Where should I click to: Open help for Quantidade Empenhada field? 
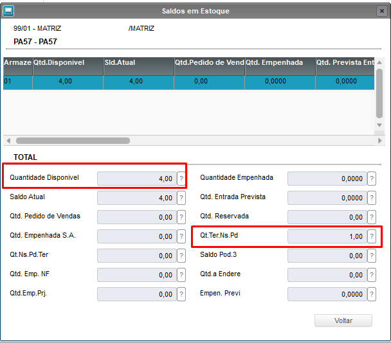pos(372,179)
